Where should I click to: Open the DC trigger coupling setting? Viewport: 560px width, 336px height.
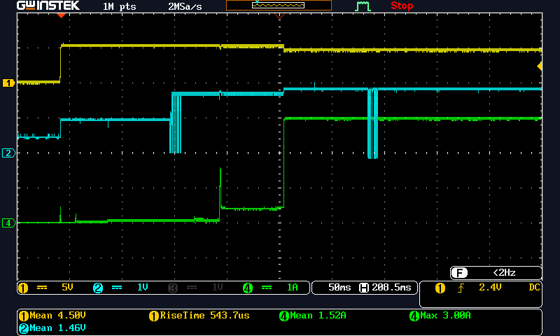[x=534, y=287]
